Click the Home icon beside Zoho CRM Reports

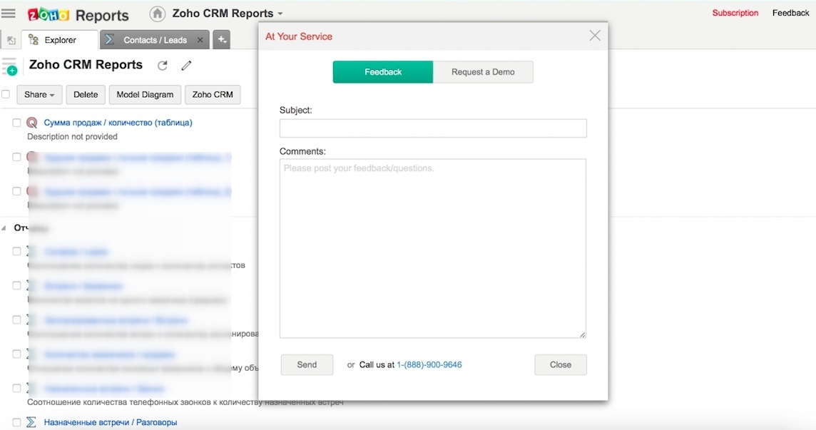156,13
